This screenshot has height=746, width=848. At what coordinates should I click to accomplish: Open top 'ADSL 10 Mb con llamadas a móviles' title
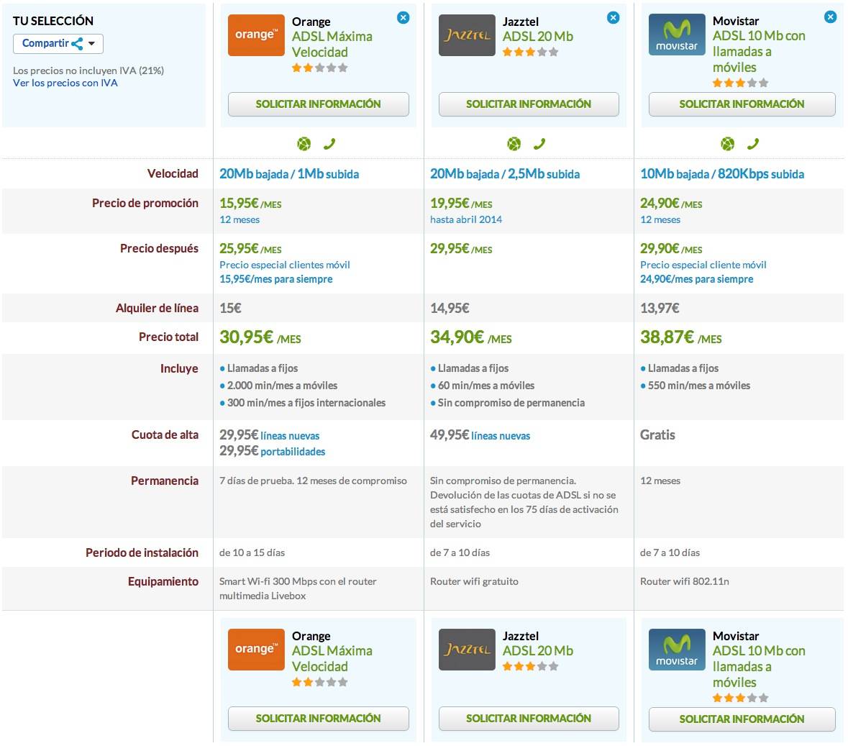tap(759, 52)
